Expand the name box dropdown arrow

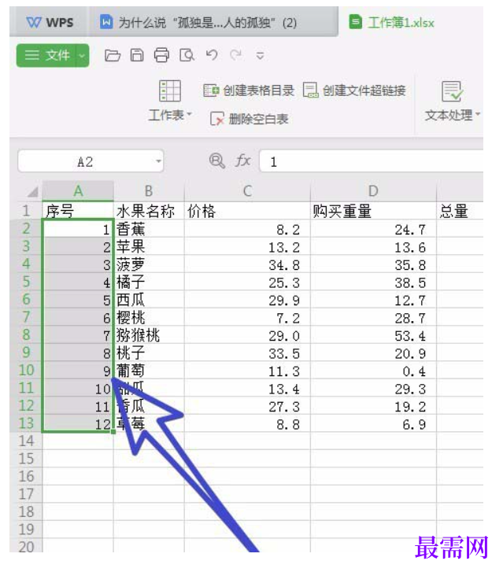pos(158,161)
